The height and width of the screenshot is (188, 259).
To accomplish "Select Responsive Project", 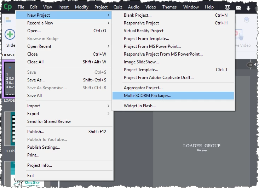I will coord(173,23).
